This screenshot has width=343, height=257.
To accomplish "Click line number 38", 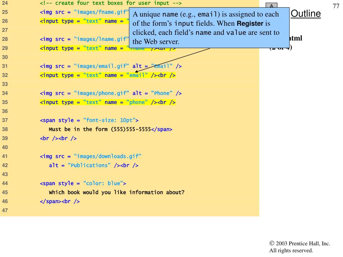I will tap(5, 130).
